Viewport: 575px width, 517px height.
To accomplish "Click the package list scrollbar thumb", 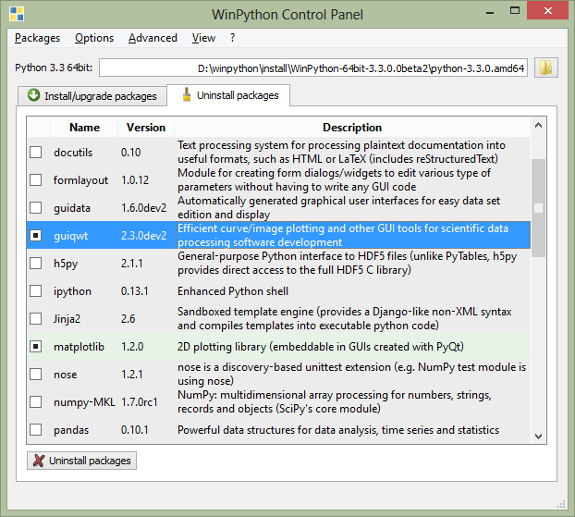I will [538, 208].
